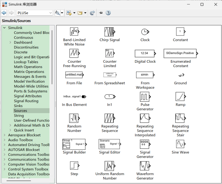
Task: Select the Sources library
Action: [20, 111]
